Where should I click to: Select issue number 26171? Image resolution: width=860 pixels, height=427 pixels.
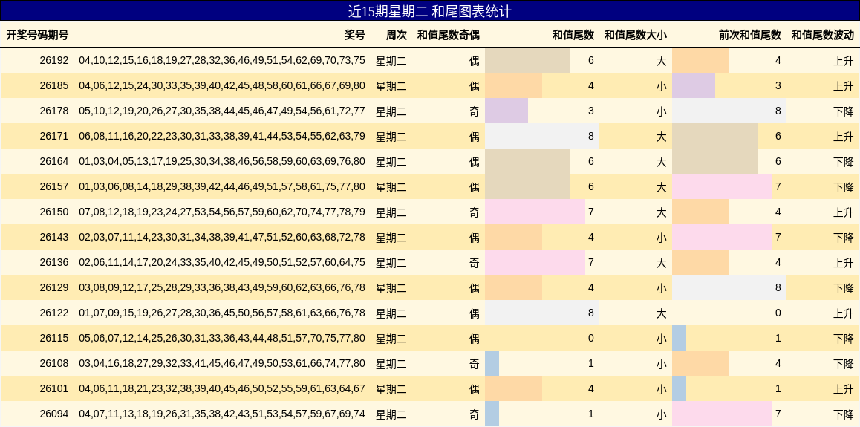(54, 136)
